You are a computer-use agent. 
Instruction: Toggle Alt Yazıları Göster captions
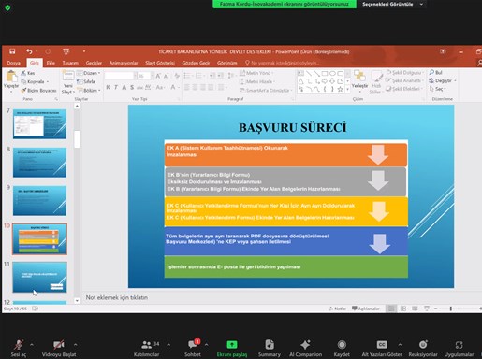click(x=382, y=348)
